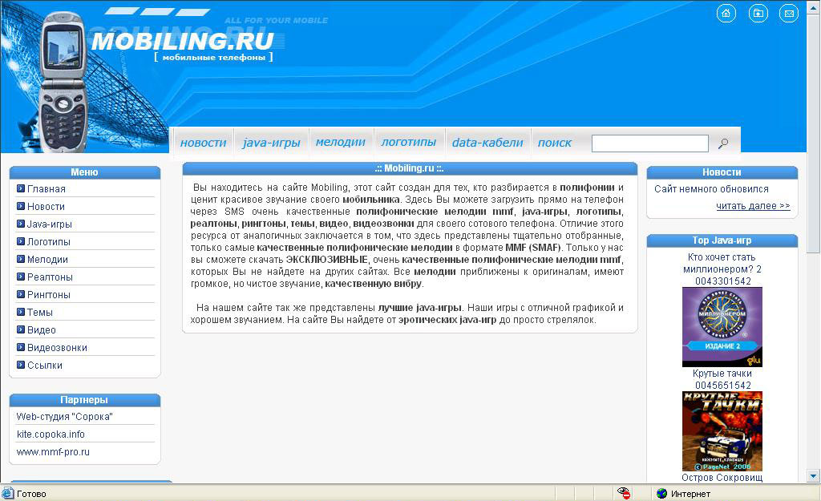Switch to the мелодии section
Viewport: 821px width, 501px height.
[341, 142]
